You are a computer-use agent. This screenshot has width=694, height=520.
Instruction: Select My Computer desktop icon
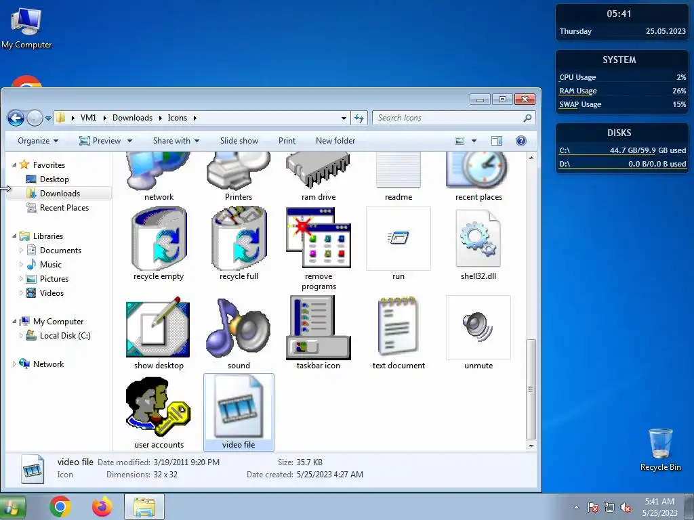tap(26, 27)
